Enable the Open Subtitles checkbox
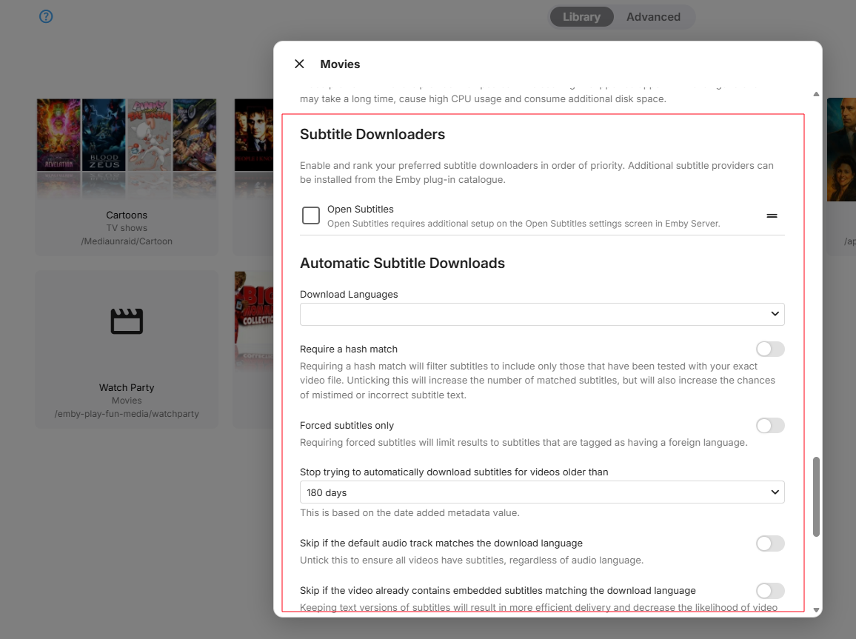The width and height of the screenshot is (856, 639). tap(311, 215)
